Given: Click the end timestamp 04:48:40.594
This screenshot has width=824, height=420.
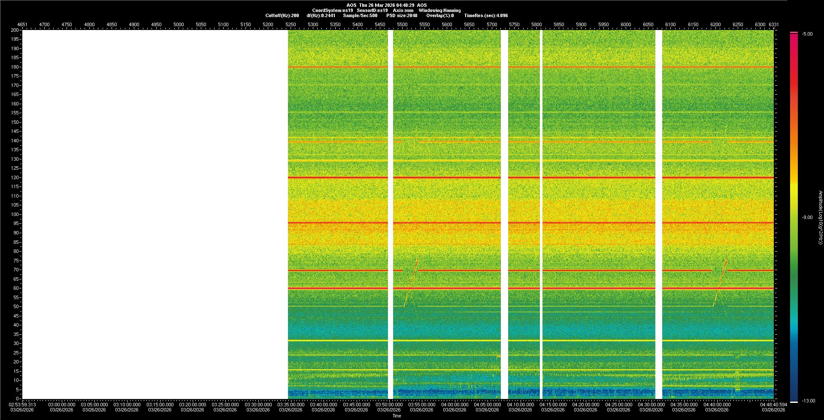Looking at the screenshot, I should (x=773, y=404).
